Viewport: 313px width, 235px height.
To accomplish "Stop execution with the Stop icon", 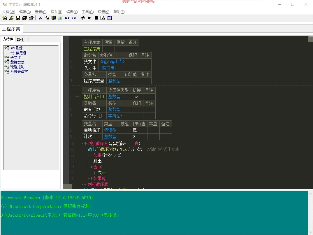I will [x=96, y=18].
